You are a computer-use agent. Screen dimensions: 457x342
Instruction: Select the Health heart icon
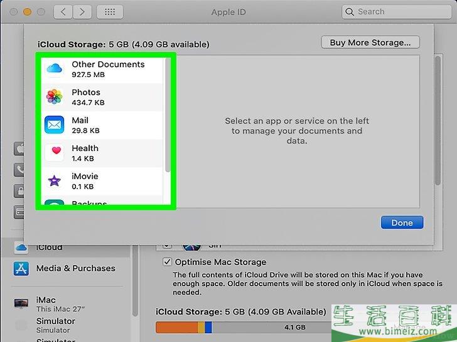[x=56, y=152]
